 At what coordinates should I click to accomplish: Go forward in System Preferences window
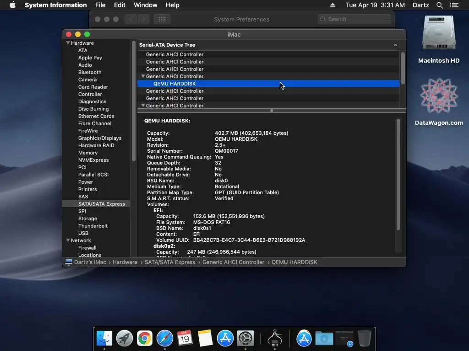143,19
